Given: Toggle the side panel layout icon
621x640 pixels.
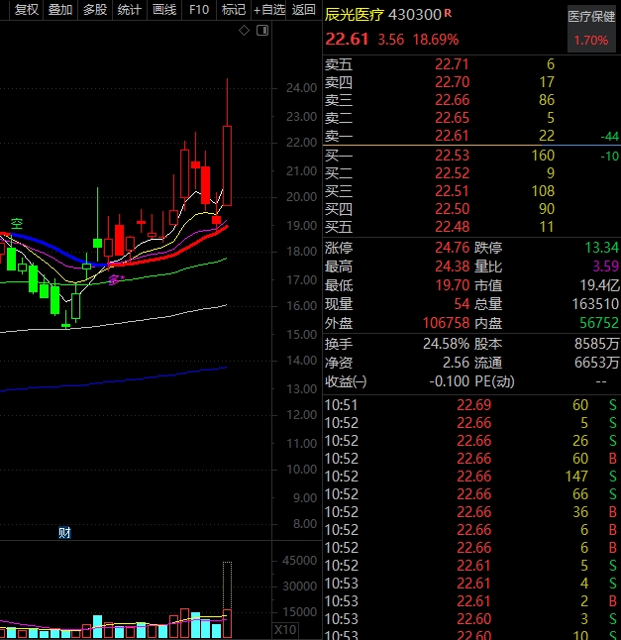Looking at the screenshot, I should tap(262, 30).
